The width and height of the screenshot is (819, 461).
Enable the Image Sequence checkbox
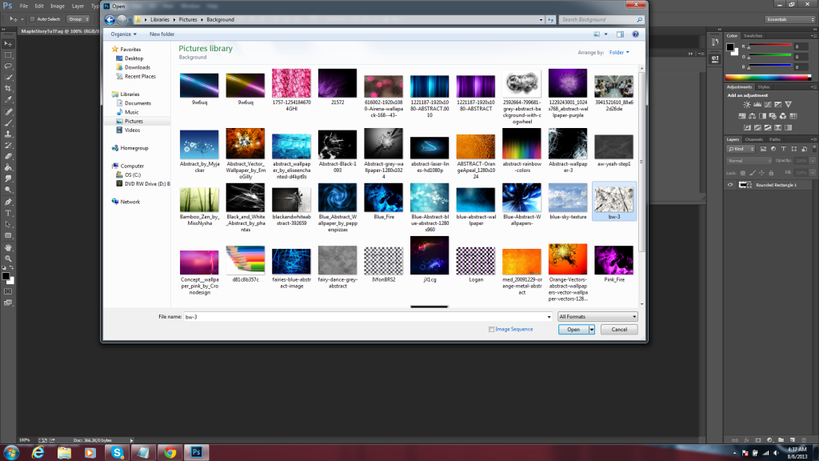[492, 329]
